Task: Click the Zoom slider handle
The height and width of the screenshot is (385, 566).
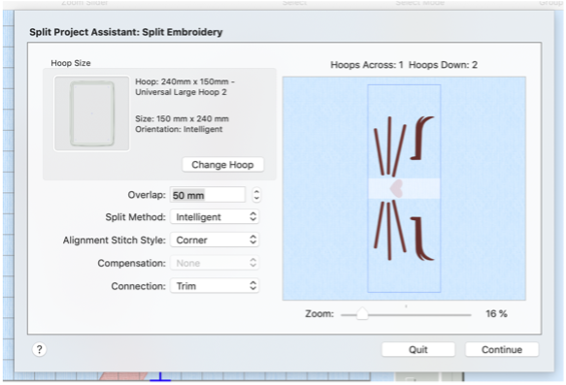Action: click(x=362, y=314)
